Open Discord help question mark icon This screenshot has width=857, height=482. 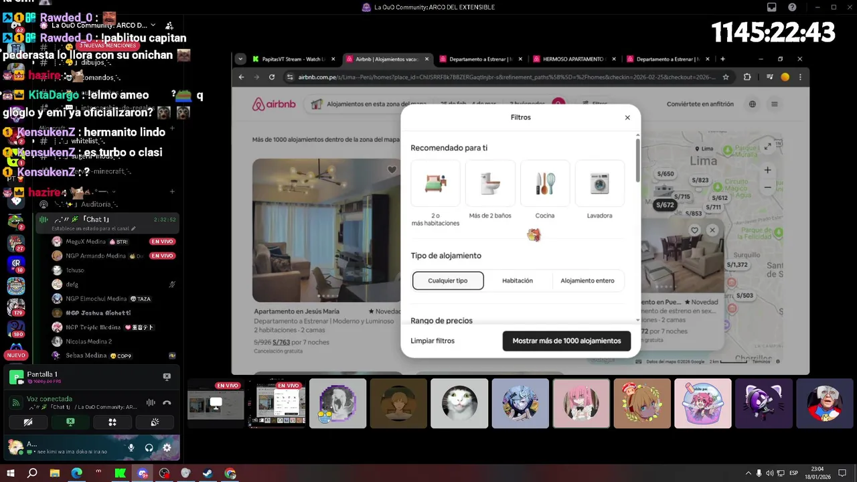(x=793, y=7)
